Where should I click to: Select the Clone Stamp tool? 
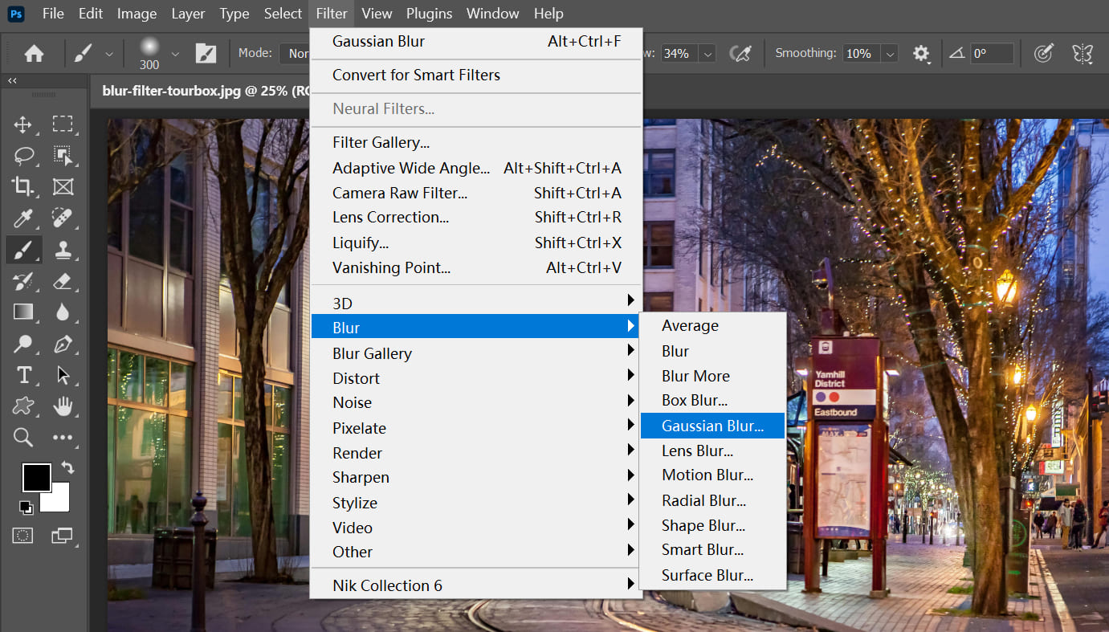point(63,250)
